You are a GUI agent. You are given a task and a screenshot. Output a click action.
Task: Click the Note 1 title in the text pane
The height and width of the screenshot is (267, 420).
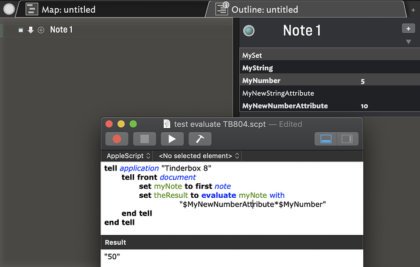click(302, 30)
